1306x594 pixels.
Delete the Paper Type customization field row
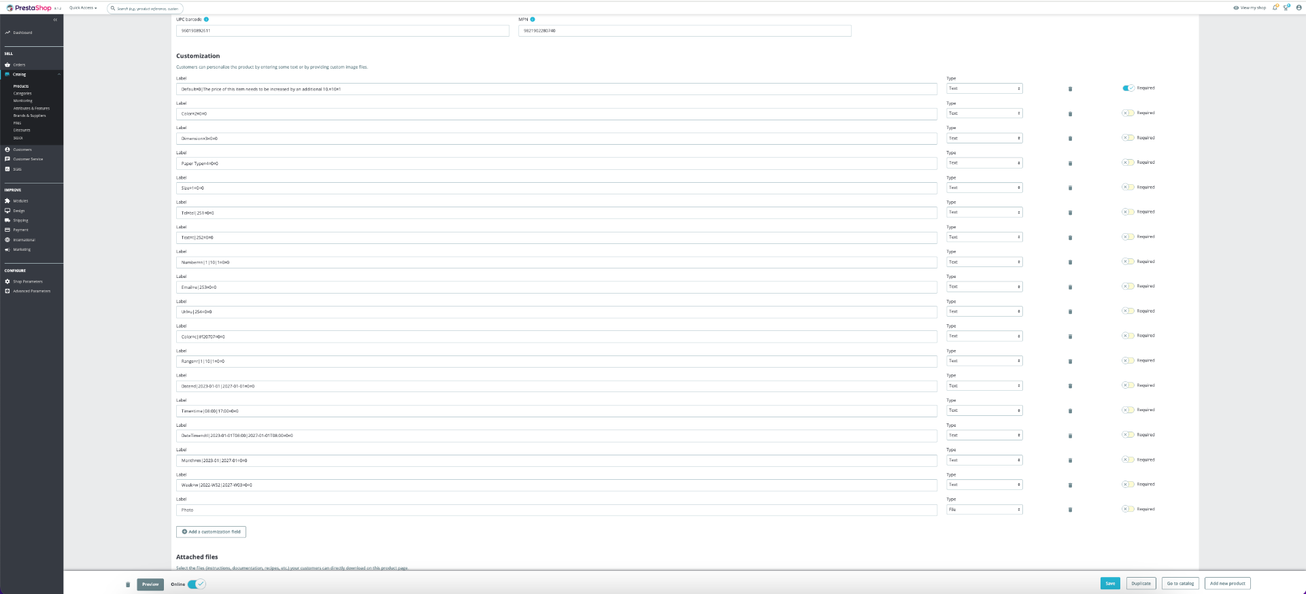tap(1070, 163)
